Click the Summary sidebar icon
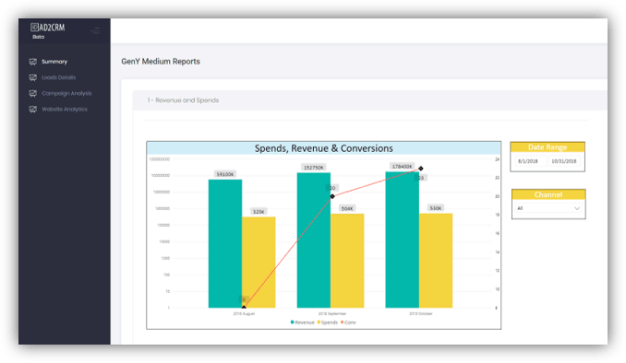Image resolution: width=626 pixels, height=363 pixels. [x=32, y=62]
